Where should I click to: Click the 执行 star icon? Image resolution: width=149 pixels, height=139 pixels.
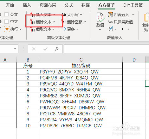[7, 29]
